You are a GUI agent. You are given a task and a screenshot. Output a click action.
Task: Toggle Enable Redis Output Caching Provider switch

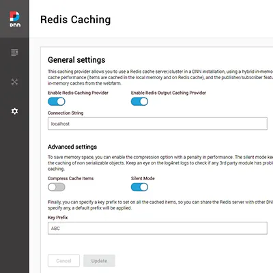coord(139,102)
